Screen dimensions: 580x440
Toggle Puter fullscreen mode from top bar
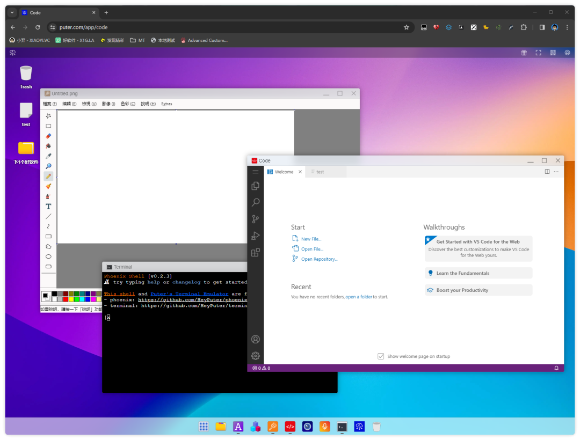click(x=539, y=53)
